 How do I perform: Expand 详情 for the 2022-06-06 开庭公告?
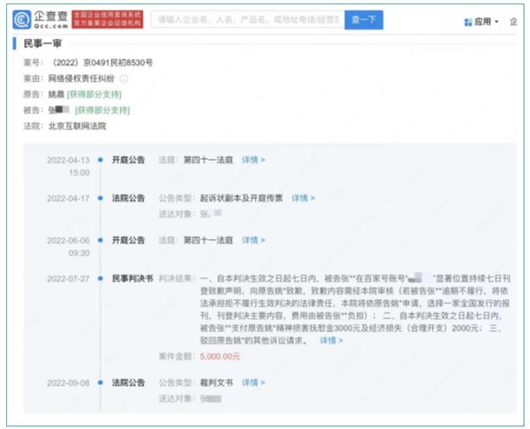(253, 239)
